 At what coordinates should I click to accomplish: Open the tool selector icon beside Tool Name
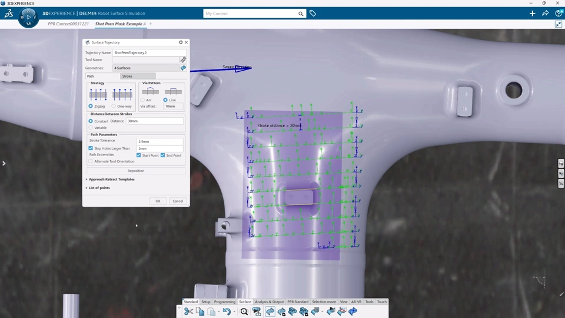pos(183,59)
